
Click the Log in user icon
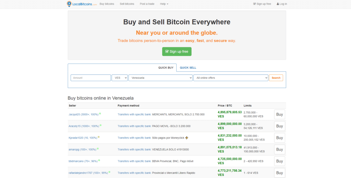278,4
